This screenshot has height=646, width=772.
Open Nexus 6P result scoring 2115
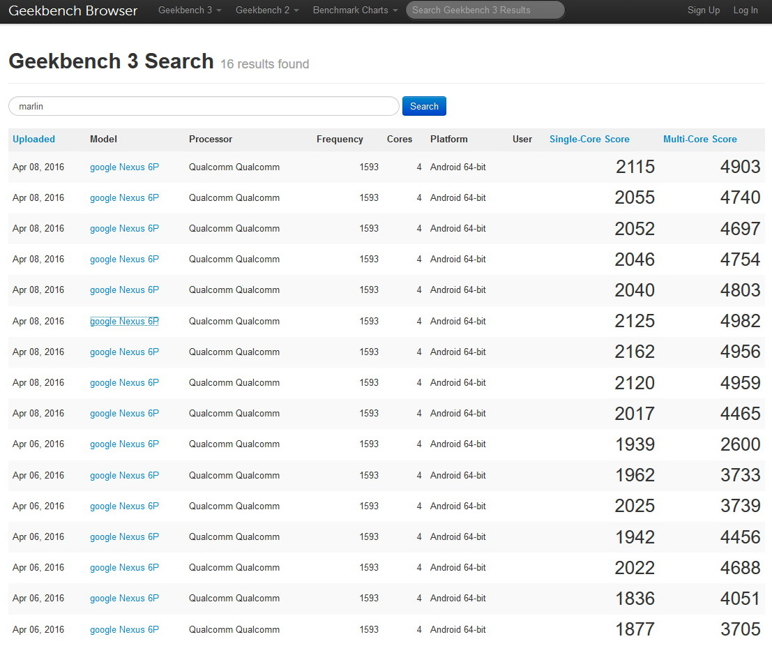(x=124, y=167)
